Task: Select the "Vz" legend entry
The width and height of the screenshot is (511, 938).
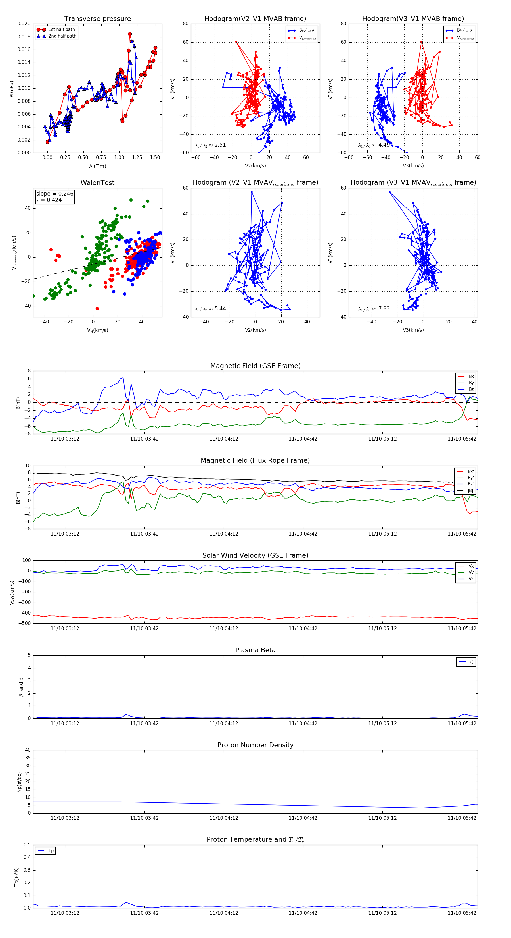Action: [466, 579]
